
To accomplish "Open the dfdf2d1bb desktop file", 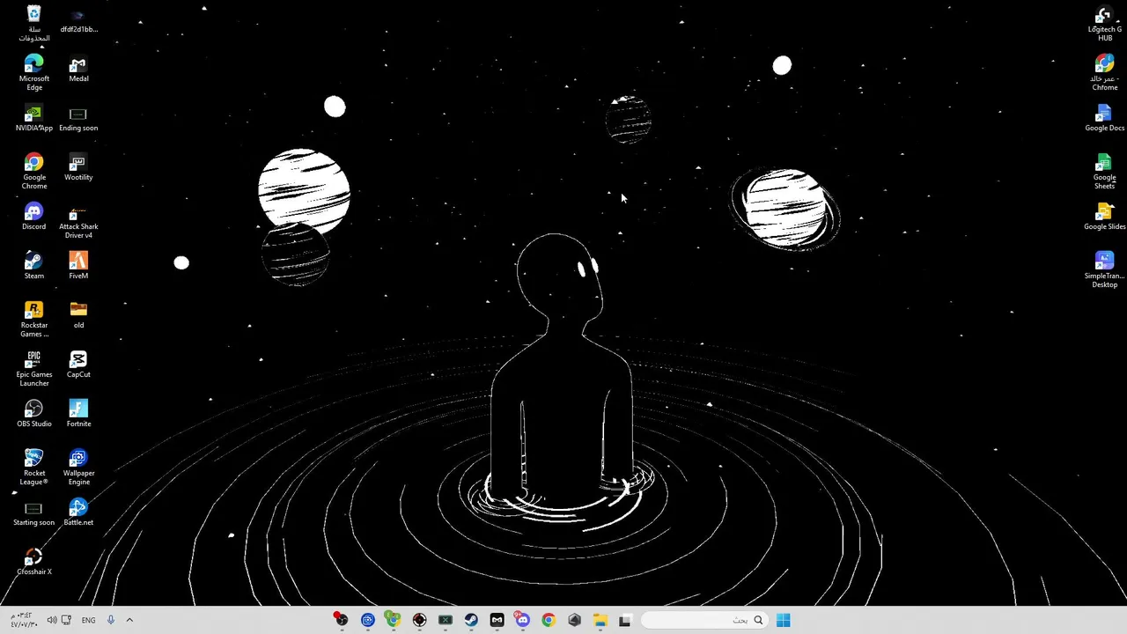I will click(x=78, y=20).
